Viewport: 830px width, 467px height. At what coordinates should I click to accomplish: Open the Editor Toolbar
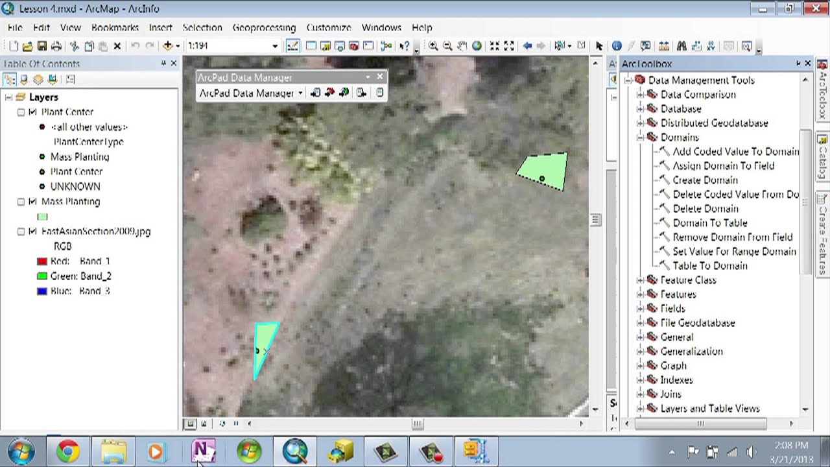point(292,46)
